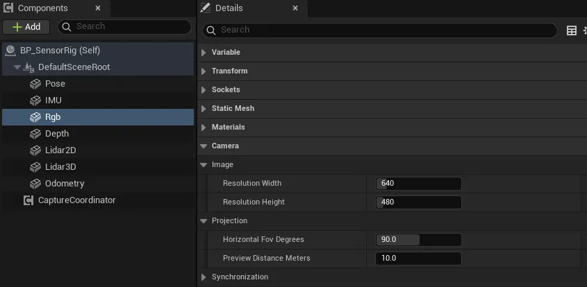Collapse the Image subsection
The image size is (587, 287).
[204, 165]
